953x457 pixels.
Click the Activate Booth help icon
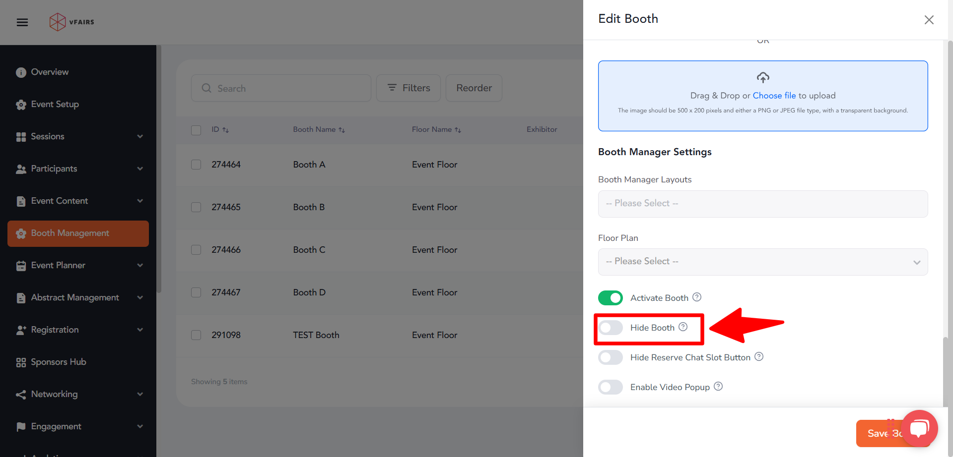pos(697,297)
